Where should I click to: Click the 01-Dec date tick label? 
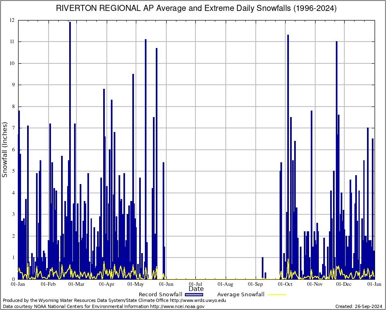point(345,284)
